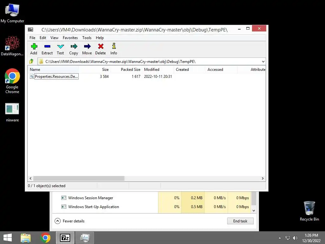Image resolution: width=325 pixels, height=244 pixels.
Task: Click the 3 584 size value
Action: click(104, 76)
